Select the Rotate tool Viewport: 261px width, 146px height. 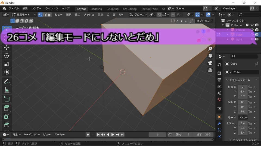pyautogui.click(x=7, y=56)
